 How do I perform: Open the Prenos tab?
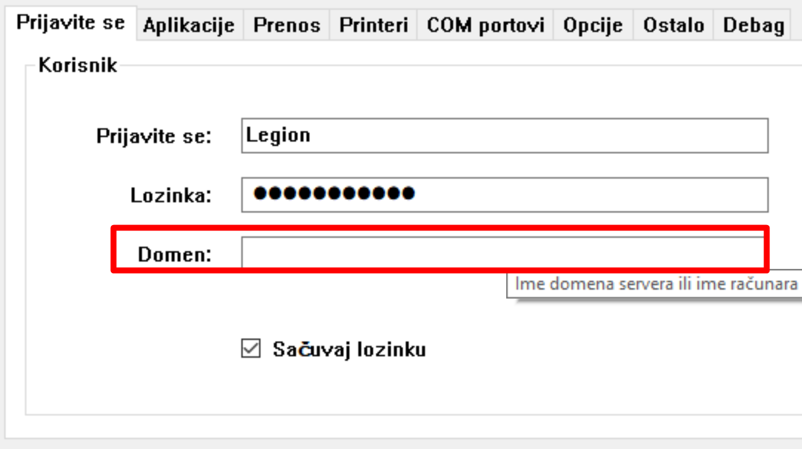tap(286, 25)
